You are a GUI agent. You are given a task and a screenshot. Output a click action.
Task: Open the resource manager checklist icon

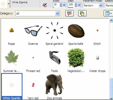pos(69,13)
